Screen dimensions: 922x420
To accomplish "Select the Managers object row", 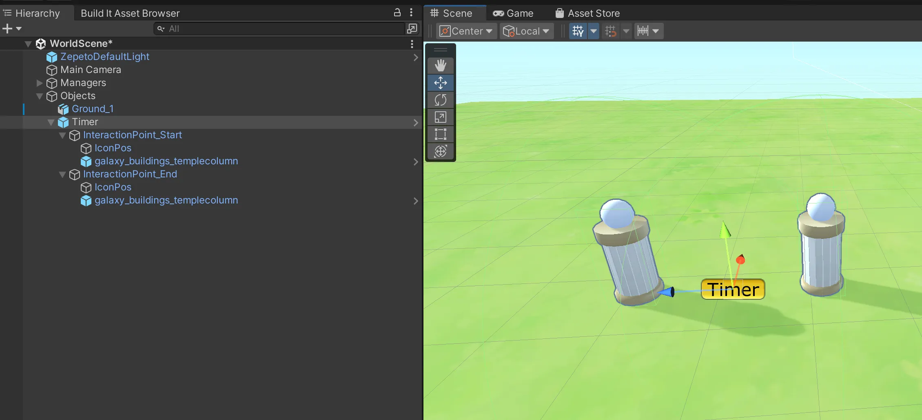I will tap(211, 83).
